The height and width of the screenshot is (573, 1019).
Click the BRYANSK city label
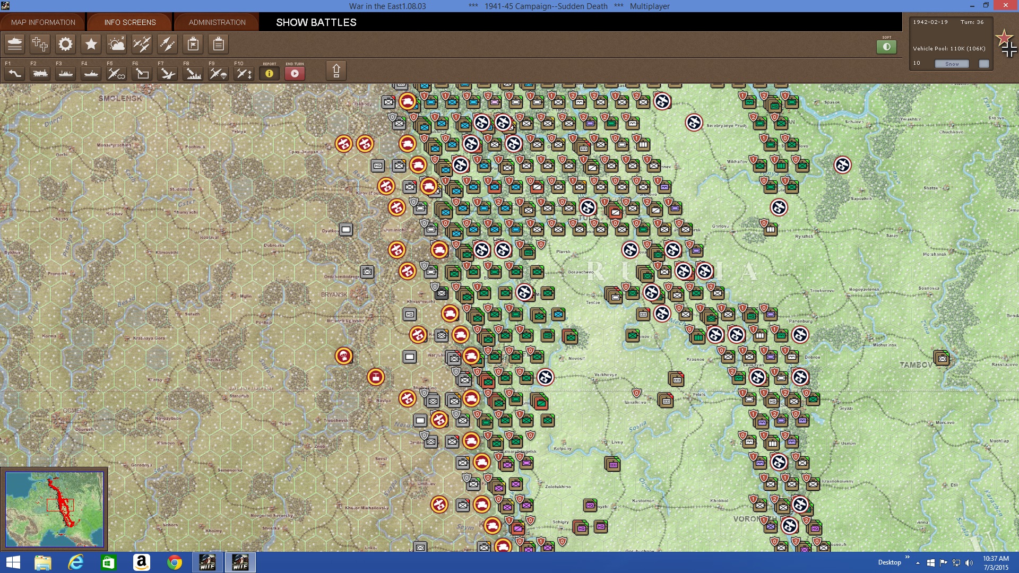pyautogui.click(x=334, y=294)
